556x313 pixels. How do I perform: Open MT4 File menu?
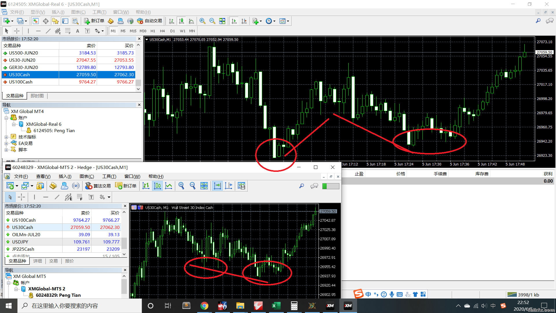17,12
